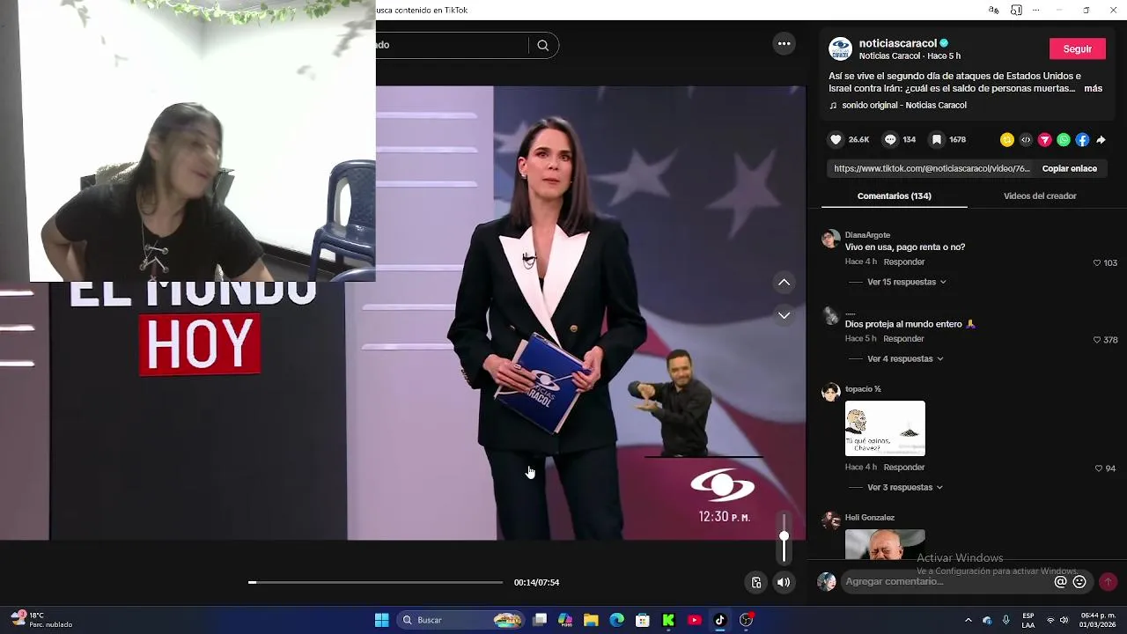Open the Heli Gonzalez commenter name
This screenshot has height=634, width=1127.
[x=869, y=518]
